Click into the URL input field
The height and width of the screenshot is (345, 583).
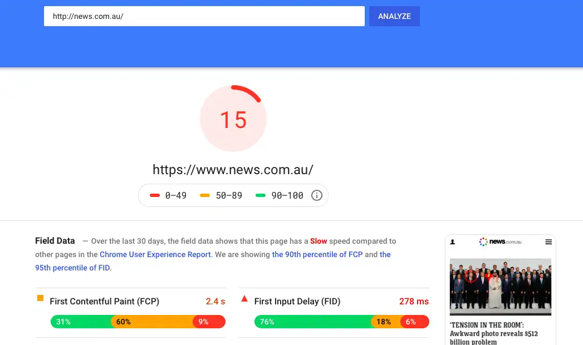204,16
